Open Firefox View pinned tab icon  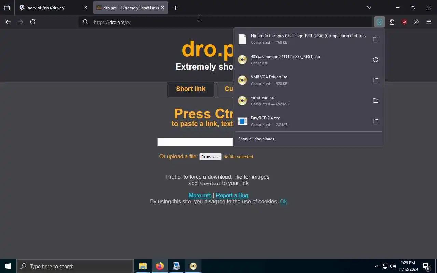(x=7, y=8)
